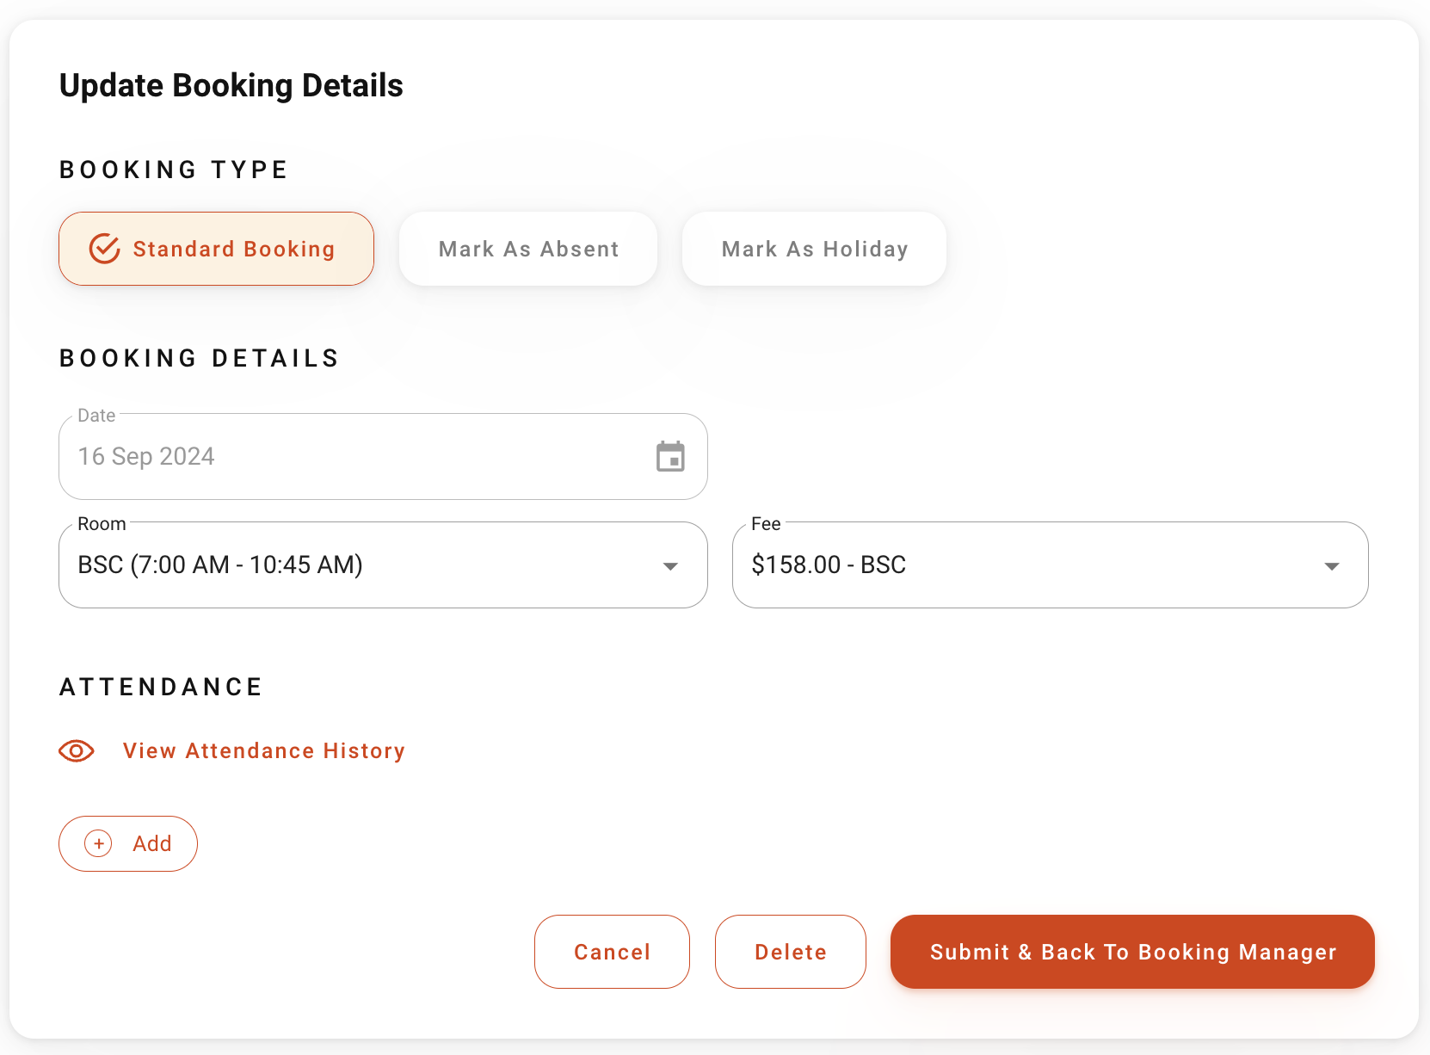Submit and return to Booking Manager
Screen dimensions: 1430x1055
click(1132, 952)
